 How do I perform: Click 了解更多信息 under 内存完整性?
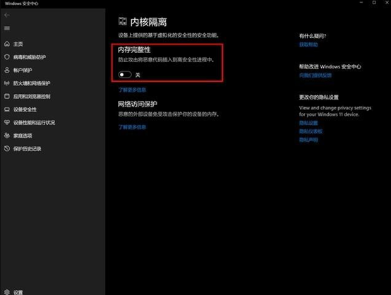pos(132,90)
